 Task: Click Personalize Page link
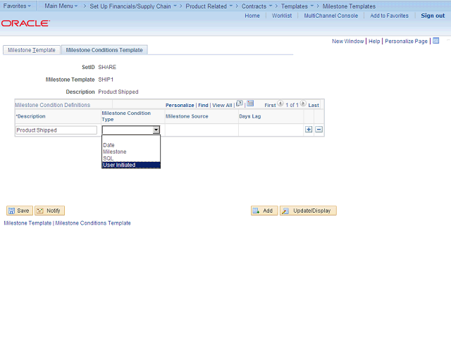(x=406, y=41)
